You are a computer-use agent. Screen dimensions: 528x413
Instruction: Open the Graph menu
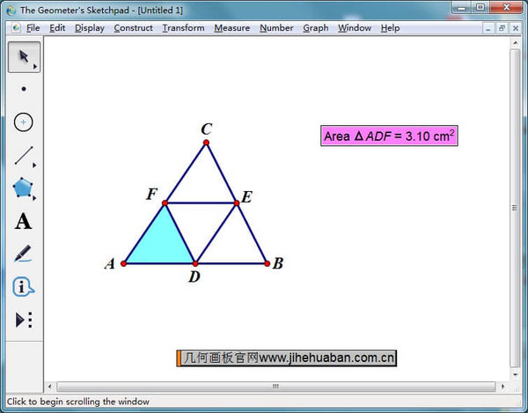click(x=316, y=28)
